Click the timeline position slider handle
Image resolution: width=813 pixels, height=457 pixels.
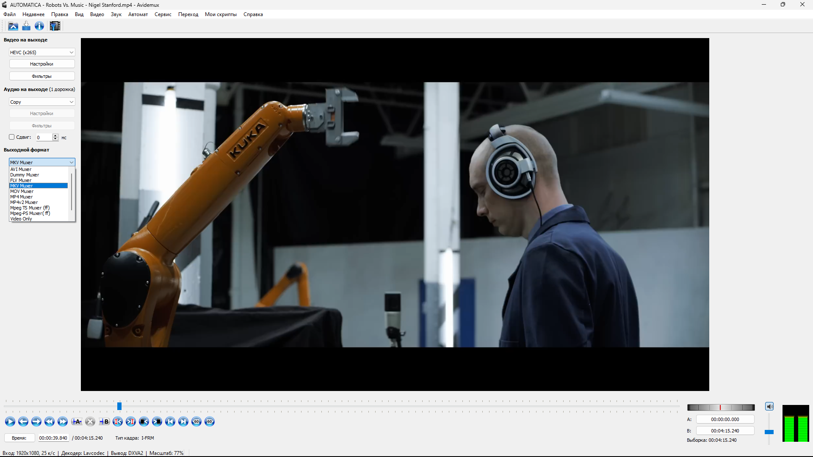tap(119, 406)
